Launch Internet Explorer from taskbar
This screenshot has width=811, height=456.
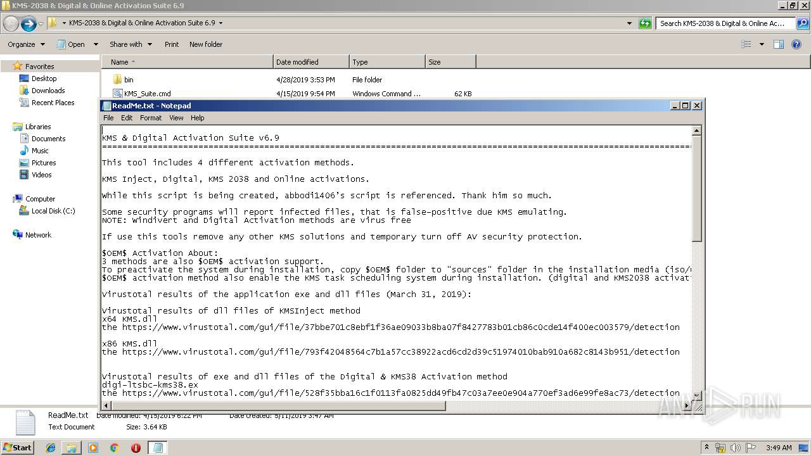[x=51, y=448]
